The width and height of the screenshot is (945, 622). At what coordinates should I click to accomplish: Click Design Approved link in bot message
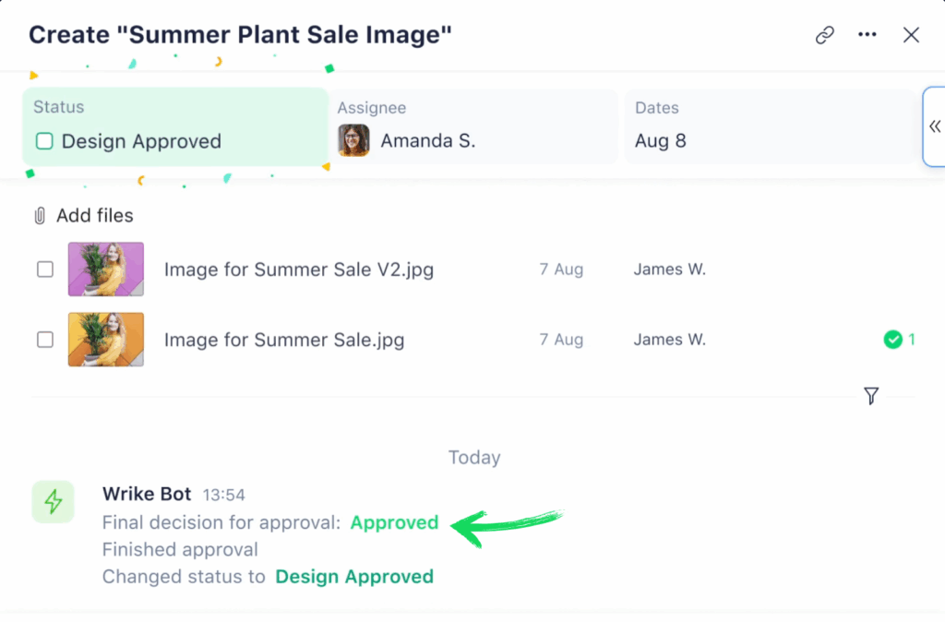click(x=354, y=577)
